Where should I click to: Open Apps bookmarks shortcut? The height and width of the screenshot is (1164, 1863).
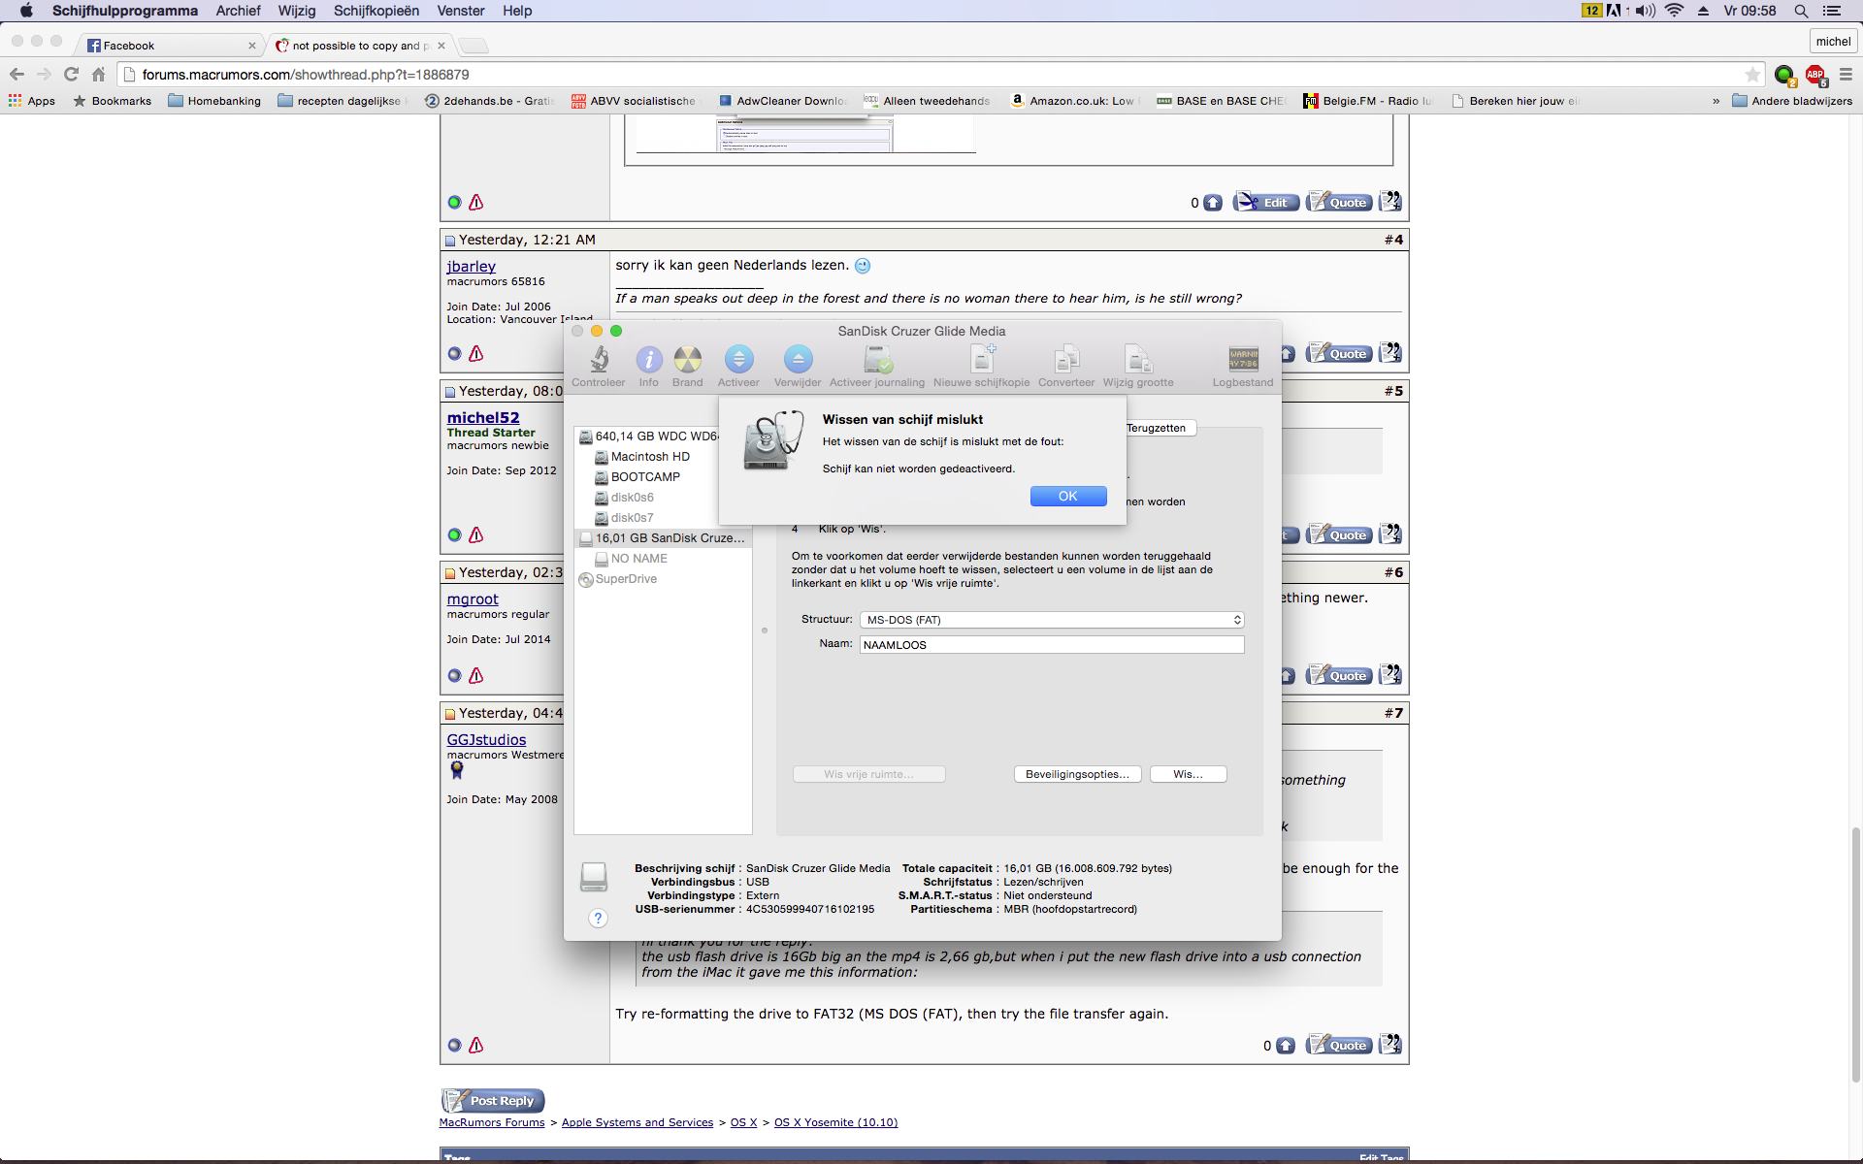point(32,101)
